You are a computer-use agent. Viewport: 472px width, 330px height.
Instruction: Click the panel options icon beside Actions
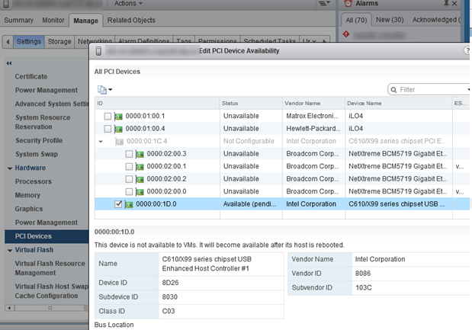tap(324, 3)
